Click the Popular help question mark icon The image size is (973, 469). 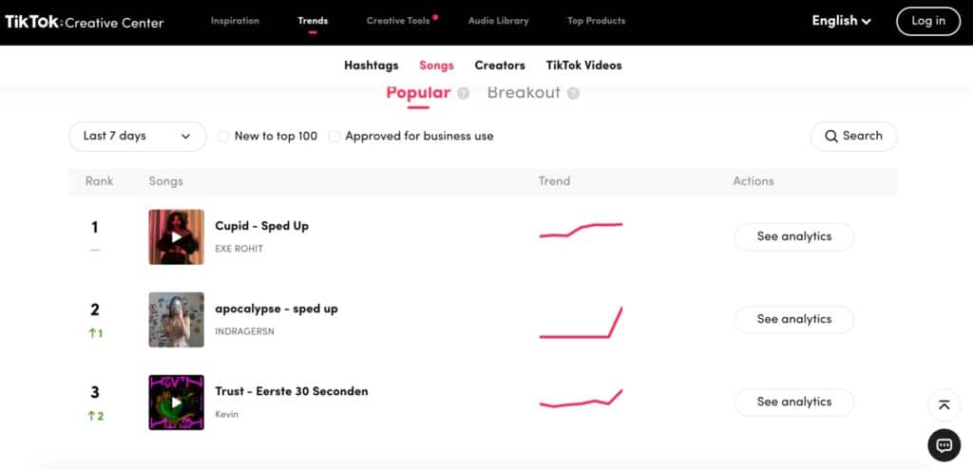point(463,94)
